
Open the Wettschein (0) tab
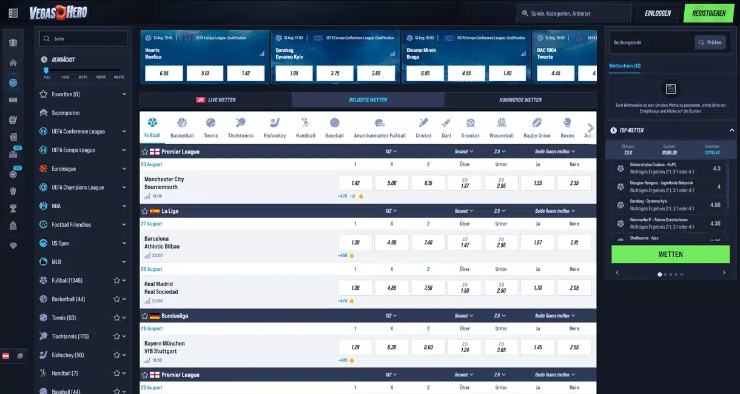click(625, 65)
